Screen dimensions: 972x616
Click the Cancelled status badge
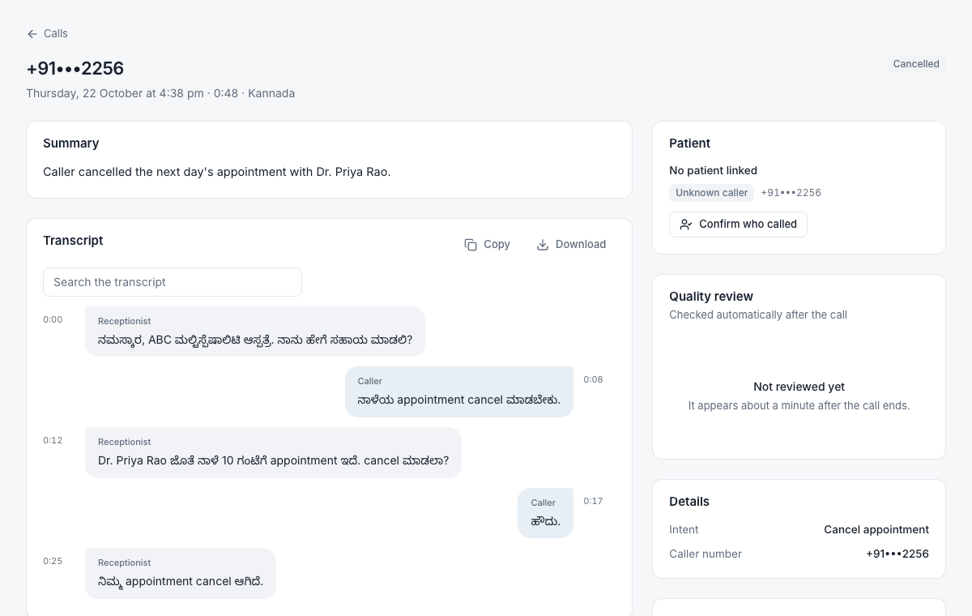pyautogui.click(x=916, y=64)
